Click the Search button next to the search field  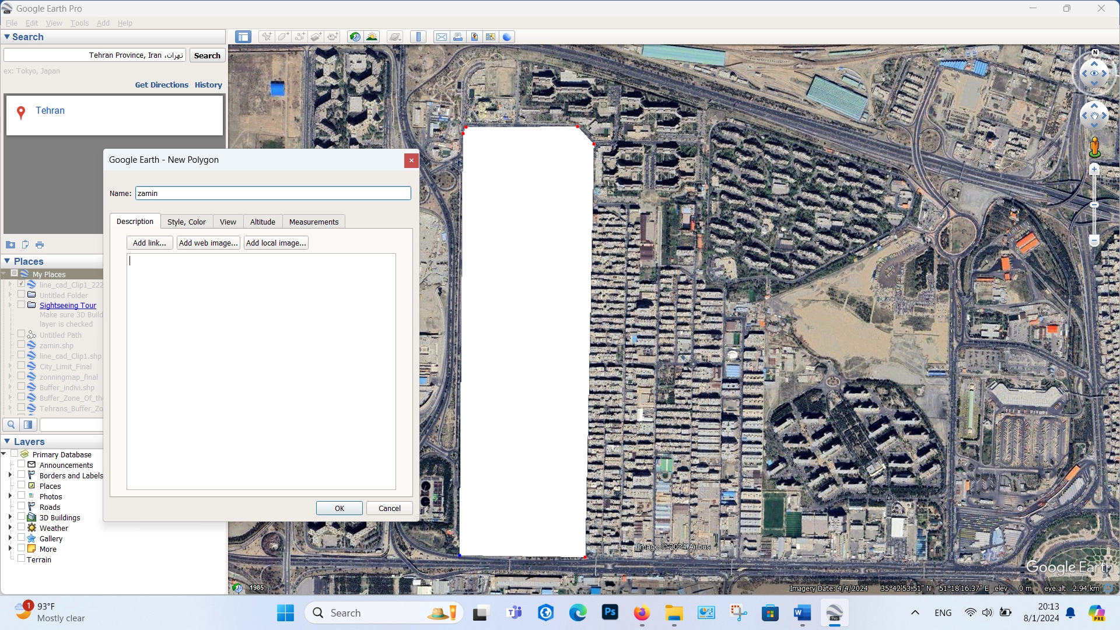(207, 55)
